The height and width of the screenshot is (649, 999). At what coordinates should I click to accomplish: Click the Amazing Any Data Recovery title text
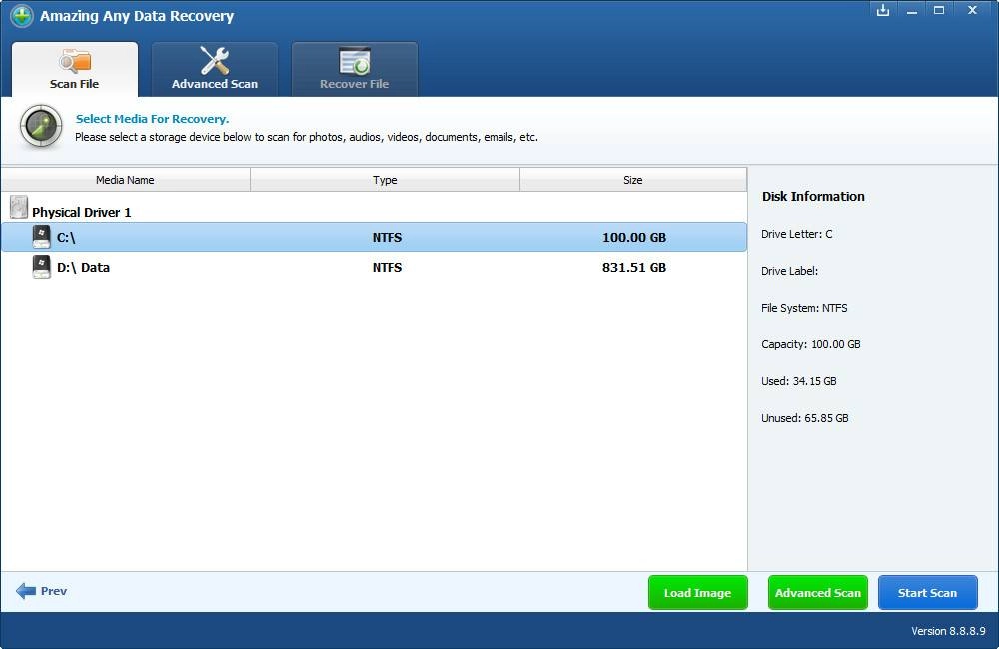[x=137, y=16]
